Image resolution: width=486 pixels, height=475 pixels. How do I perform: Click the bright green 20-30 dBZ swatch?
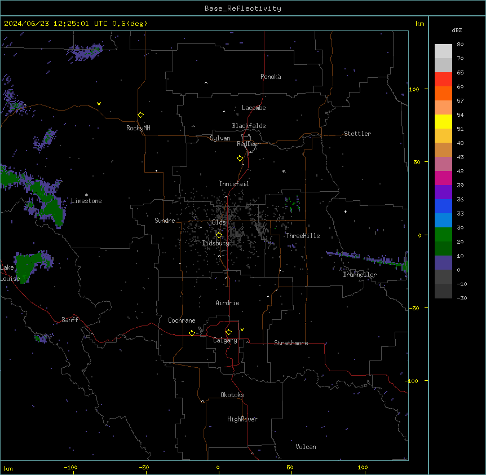pos(443,235)
